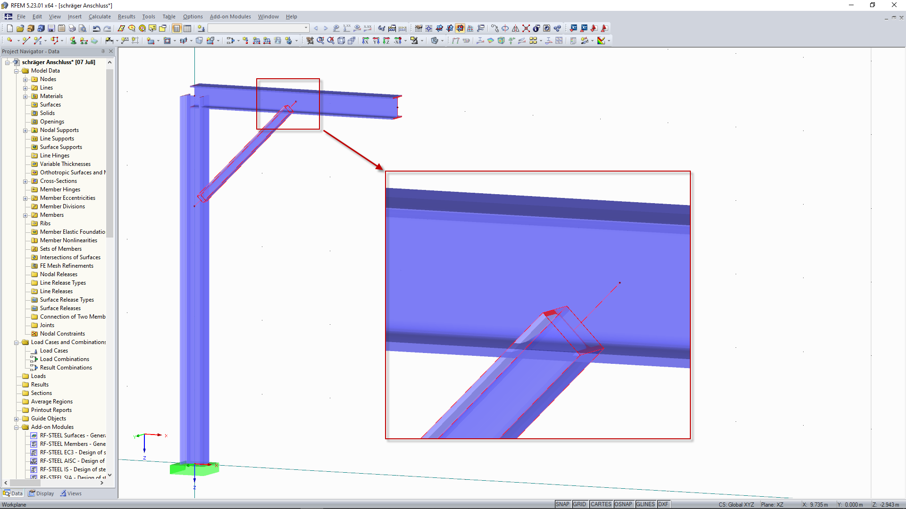Screen dimensions: 906x509
Task: Toggle OSNAP in the status bar
Action: pos(624,504)
